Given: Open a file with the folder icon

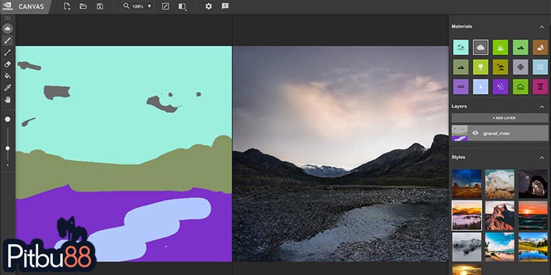Looking at the screenshot, I should point(83,6).
